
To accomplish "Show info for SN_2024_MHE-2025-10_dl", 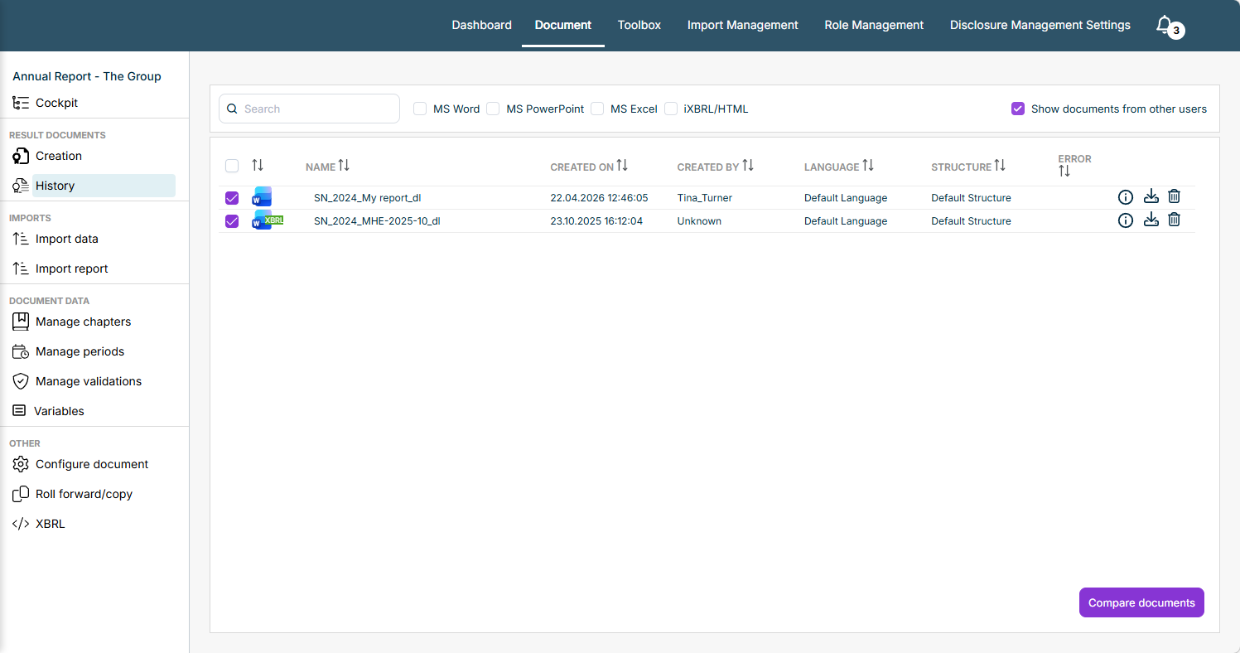I will (1126, 220).
